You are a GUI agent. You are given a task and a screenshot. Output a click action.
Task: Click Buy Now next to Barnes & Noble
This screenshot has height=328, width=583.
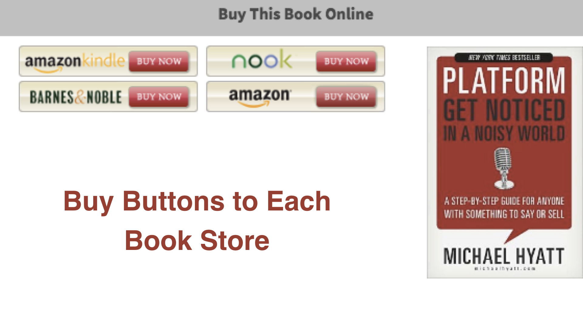pyautogui.click(x=159, y=97)
